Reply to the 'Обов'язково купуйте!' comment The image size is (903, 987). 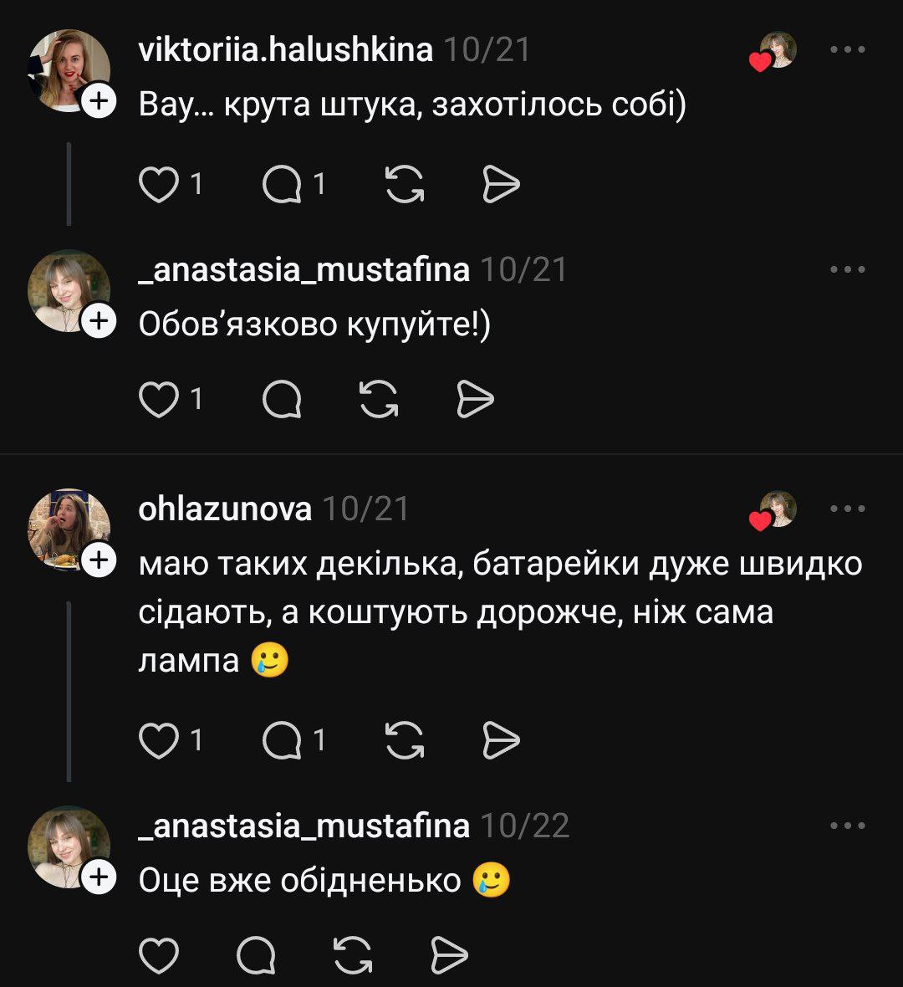coord(281,400)
